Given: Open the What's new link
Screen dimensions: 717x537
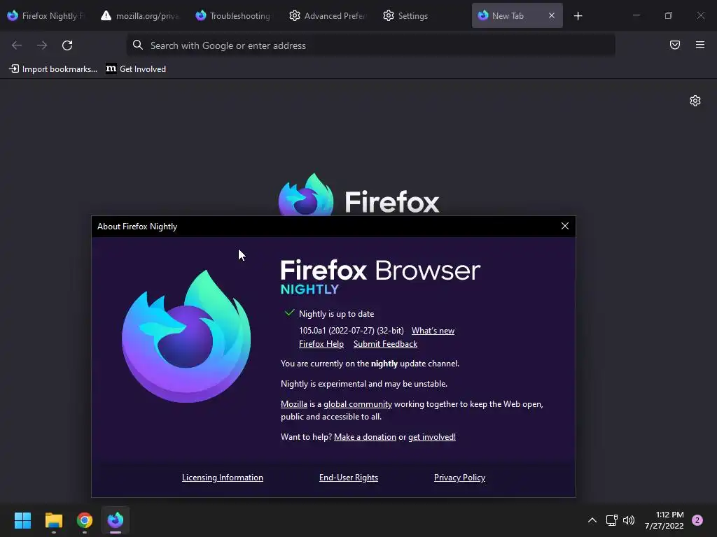Looking at the screenshot, I should pos(433,331).
